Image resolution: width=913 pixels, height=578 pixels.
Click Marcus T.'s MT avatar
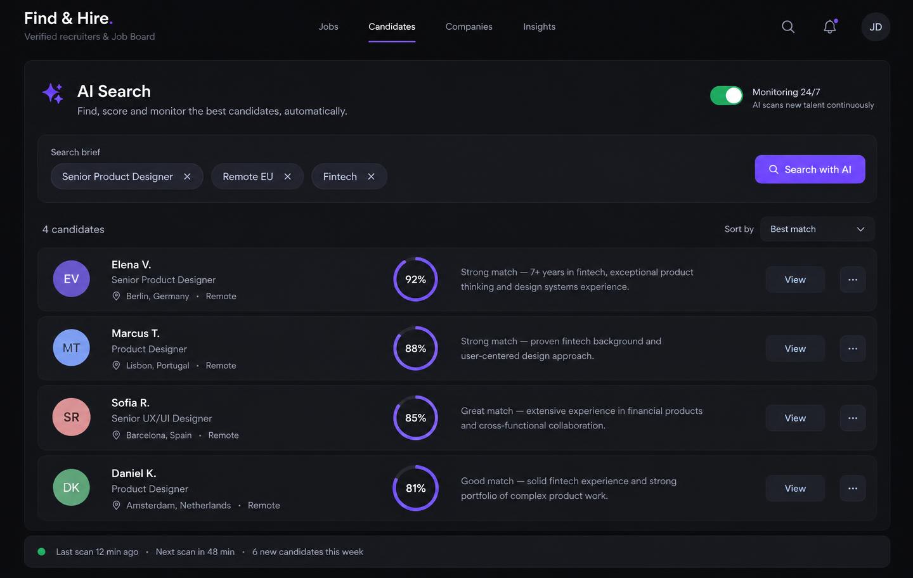(71, 348)
